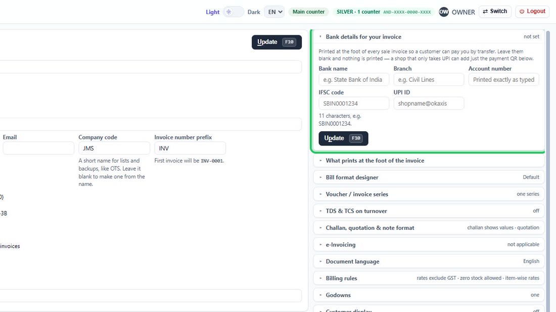556x312 pixels.
Task: Click the Bank name input field
Action: click(x=354, y=80)
